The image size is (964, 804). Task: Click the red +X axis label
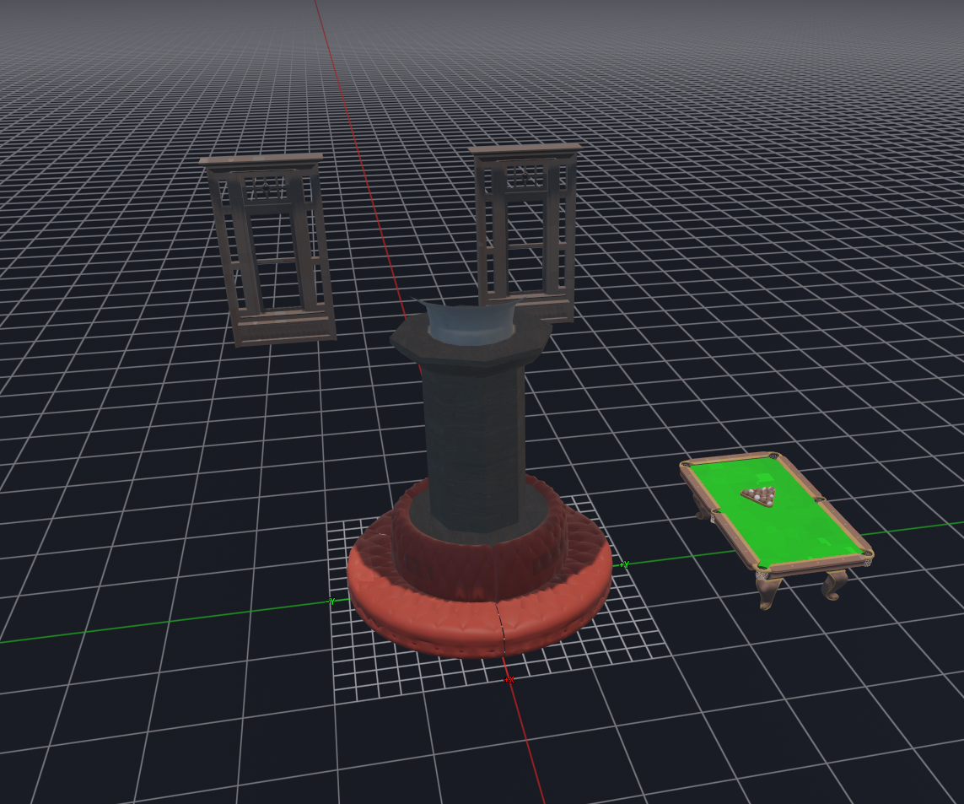coord(509,680)
